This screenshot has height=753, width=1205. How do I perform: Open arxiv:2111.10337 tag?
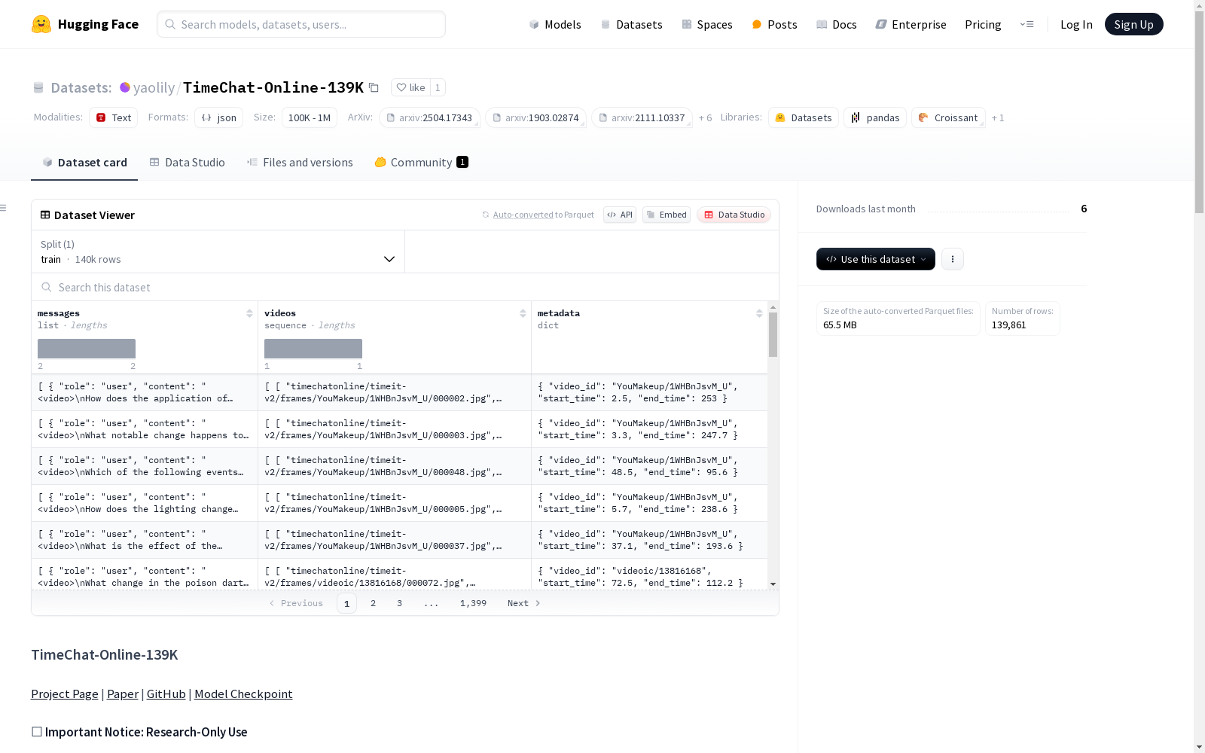(642, 117)
